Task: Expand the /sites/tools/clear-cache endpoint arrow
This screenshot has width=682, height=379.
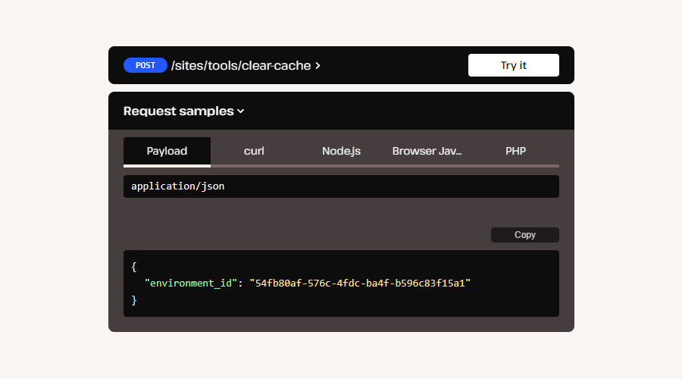Action: click(x=318, y=66)
